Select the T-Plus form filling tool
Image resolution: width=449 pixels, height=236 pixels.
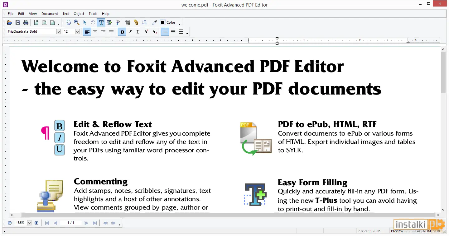pos(109,22)
